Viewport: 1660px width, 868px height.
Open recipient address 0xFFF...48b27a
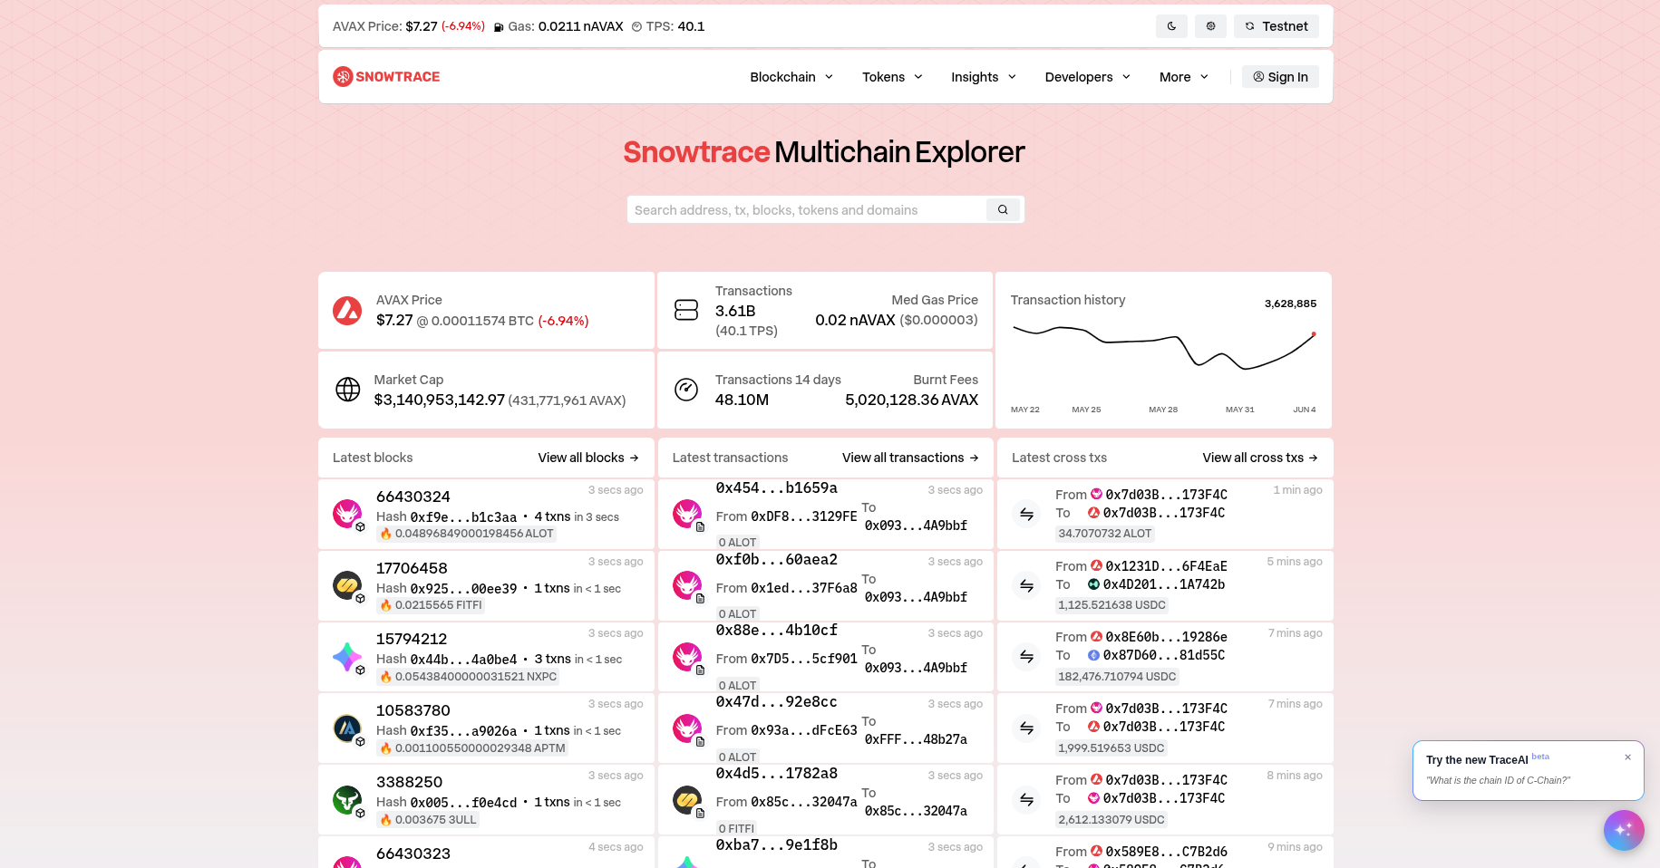pyautogui.click(x=916, y=739)
